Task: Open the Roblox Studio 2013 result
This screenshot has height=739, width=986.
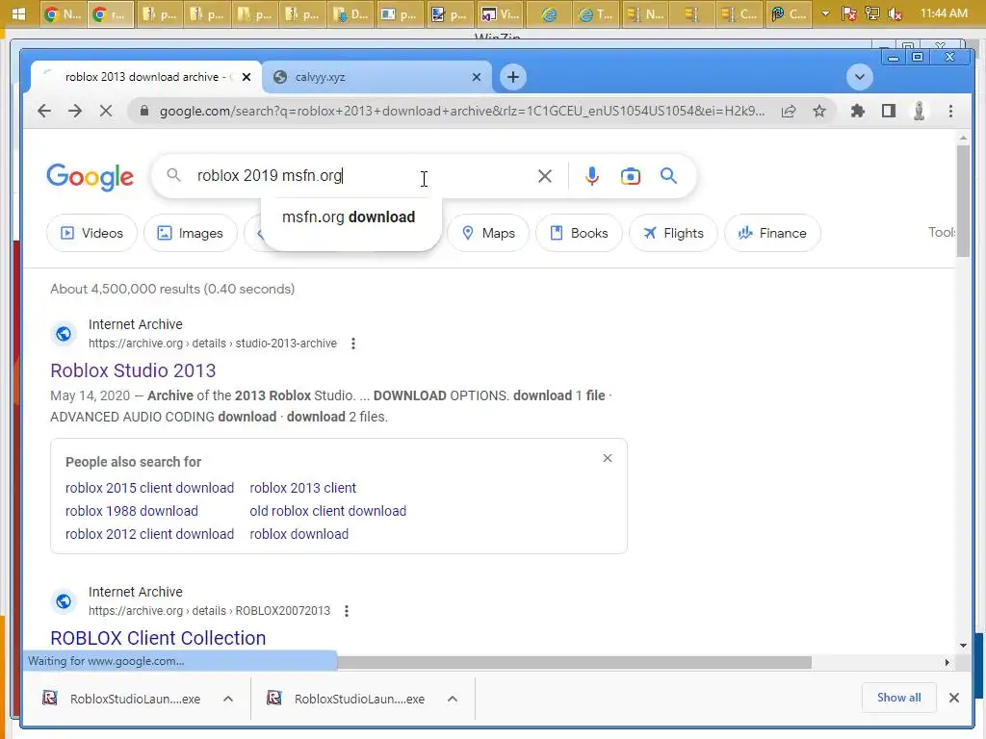Action: 133,370
